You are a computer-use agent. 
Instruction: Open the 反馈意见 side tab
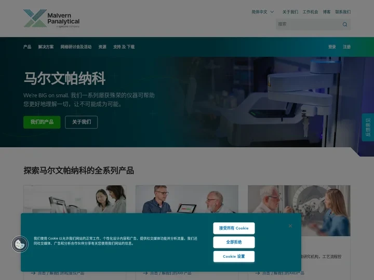(368, 128)
